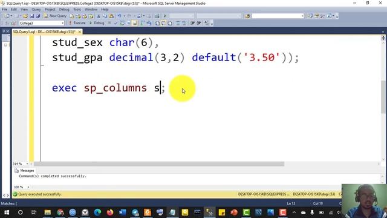Open the empty Find combo box
Screen dimensions: 387x218
(278, 16)
